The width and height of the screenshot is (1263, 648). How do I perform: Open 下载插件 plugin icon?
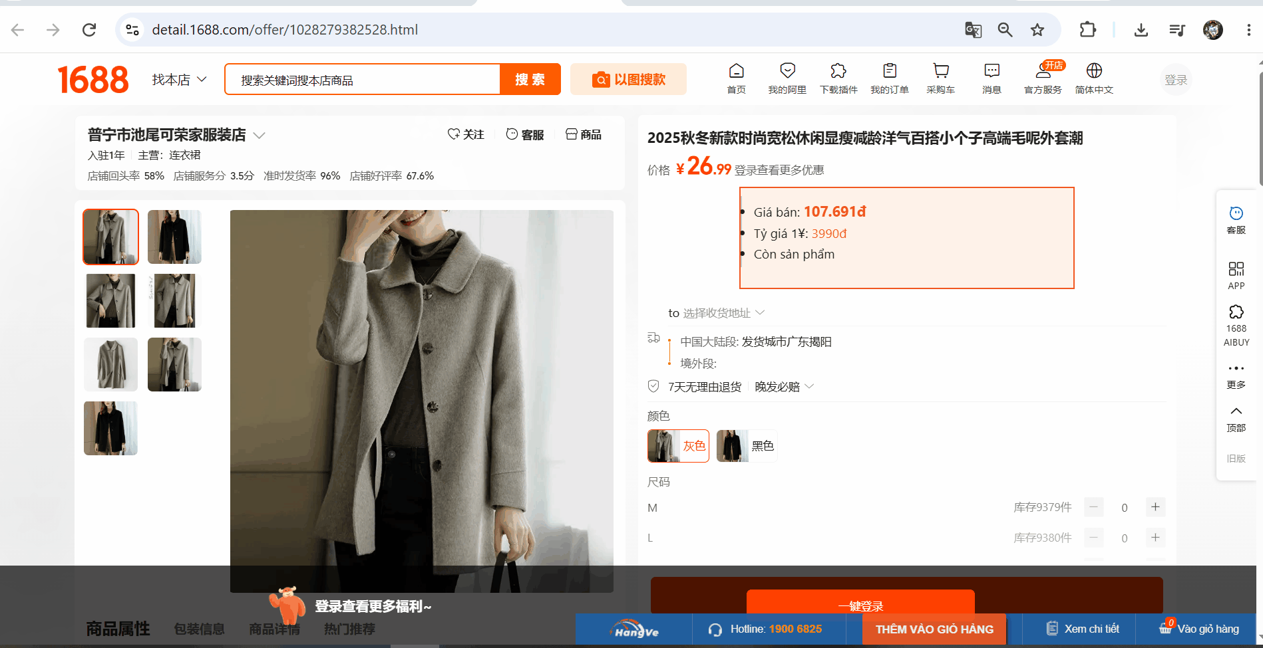pyautogui.click(x=838, y=79)
